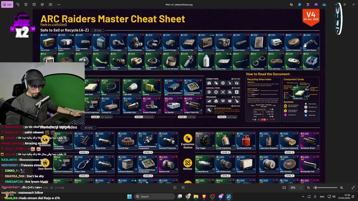Screen dimensions: 358x201
Task: Open Brave browser from the taskbar
Action: [204, 197]
